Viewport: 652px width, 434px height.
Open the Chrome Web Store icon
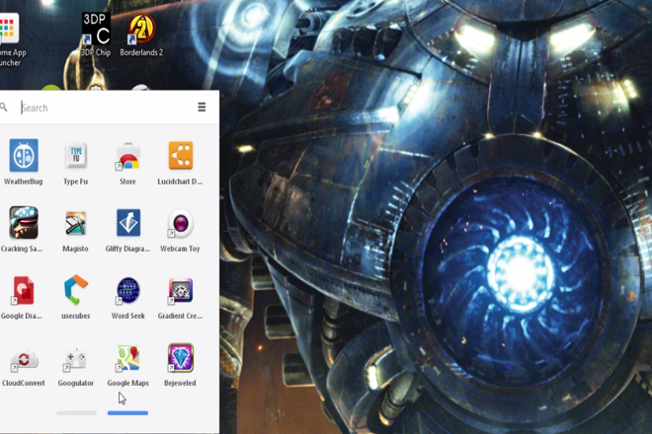pyautogui.click(x=127, y=156)
